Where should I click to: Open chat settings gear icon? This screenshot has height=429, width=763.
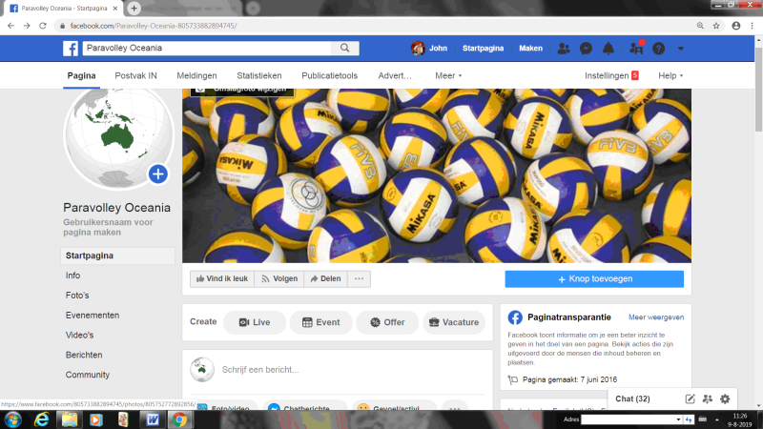(x=725, y=398)
